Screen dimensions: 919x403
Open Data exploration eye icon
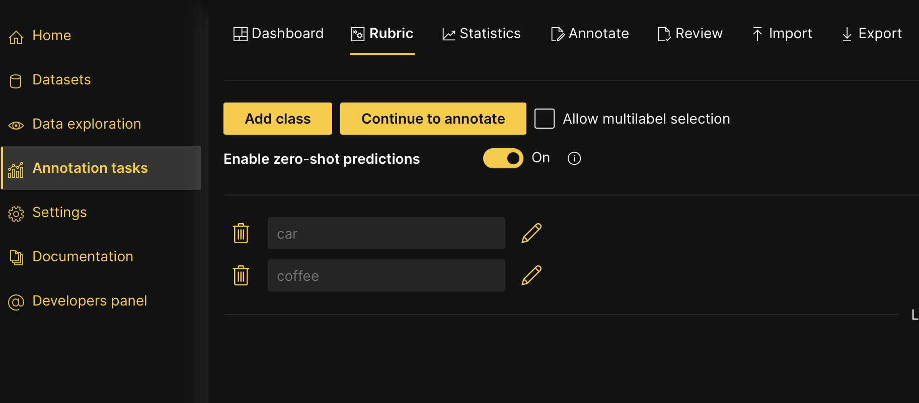coord(16,125)
